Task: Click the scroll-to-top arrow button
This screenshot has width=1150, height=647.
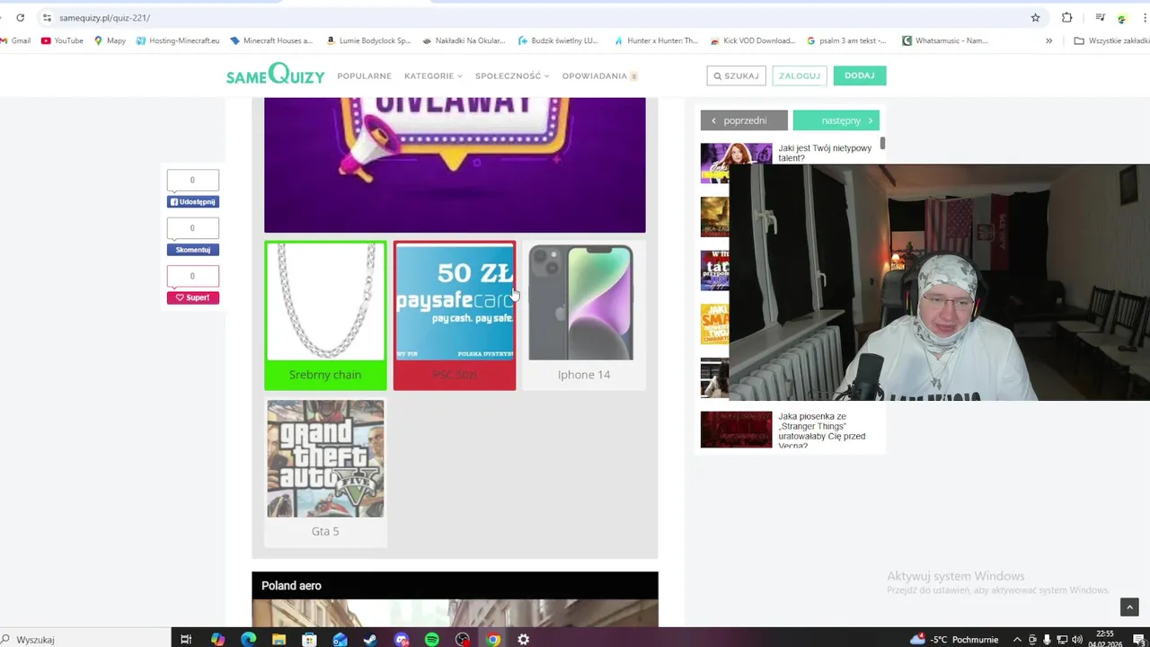Action: [x=1129, y=607]
